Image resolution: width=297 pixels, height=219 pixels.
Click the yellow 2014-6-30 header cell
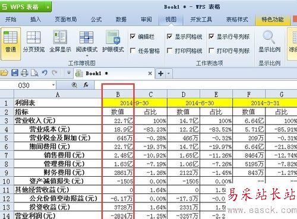pyautogui.click(x=200, y=103)
